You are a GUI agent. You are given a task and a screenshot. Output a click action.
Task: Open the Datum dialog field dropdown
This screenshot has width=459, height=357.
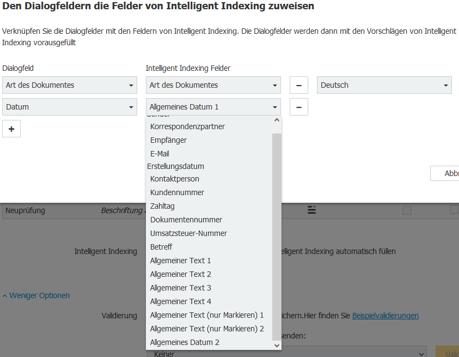[70, 107]
